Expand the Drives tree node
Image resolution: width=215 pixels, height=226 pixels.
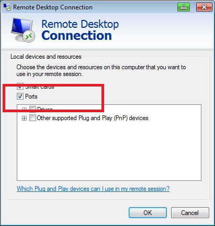pyautogui.click(x=24, y=109)
